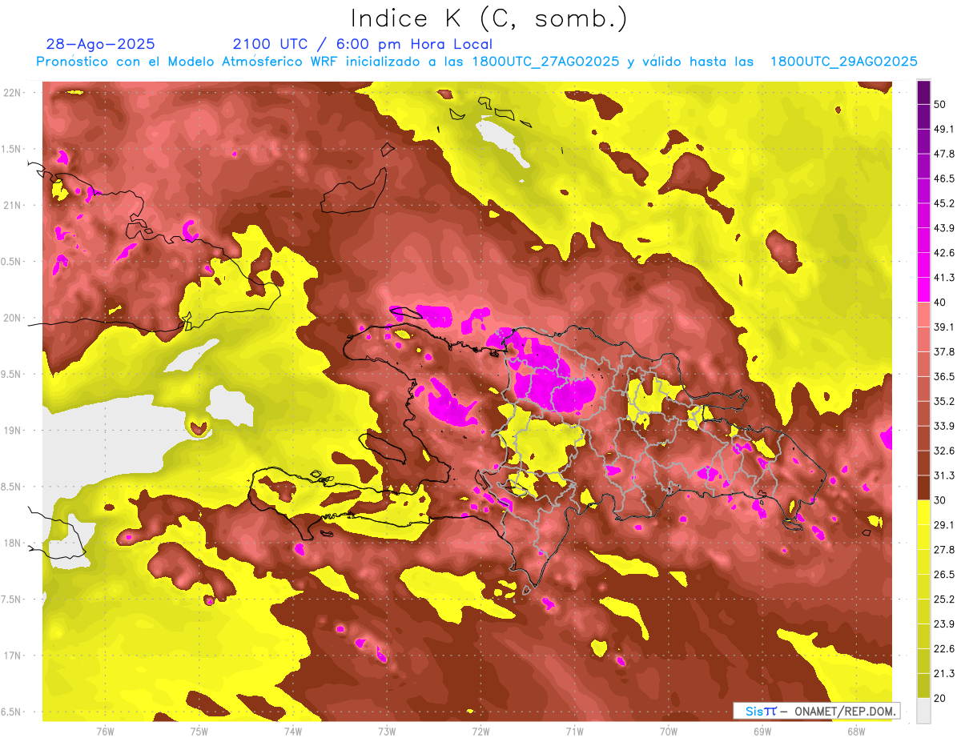This screenshot has height=742, width=961.
Task: Click the '17N' latitude label
Action: coord(12,656)
